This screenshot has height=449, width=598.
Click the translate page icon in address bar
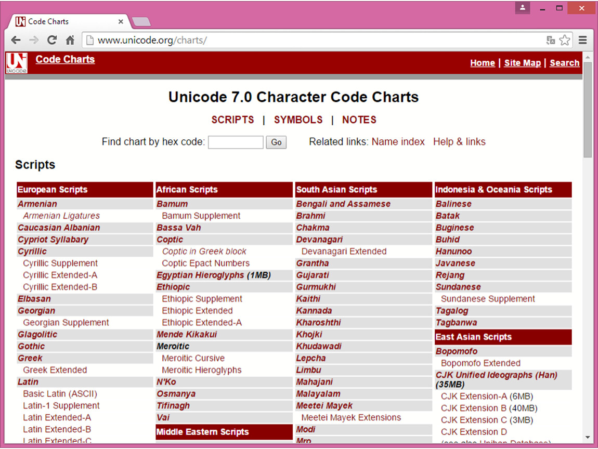551,40
